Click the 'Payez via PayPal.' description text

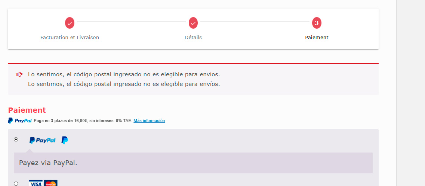48,163
